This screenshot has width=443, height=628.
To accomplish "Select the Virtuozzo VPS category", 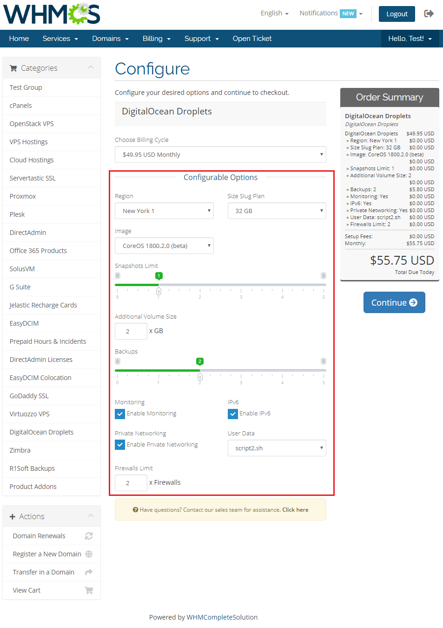I will 52,414.
